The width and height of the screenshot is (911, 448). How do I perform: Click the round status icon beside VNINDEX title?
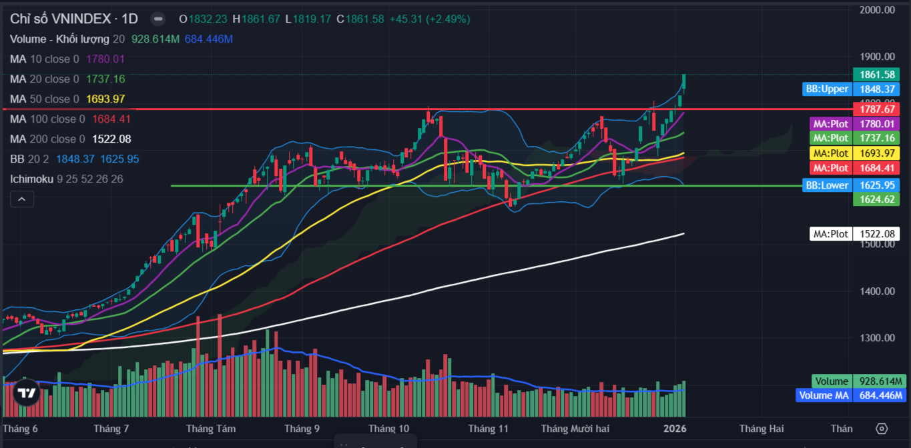(x=157, y=19)
